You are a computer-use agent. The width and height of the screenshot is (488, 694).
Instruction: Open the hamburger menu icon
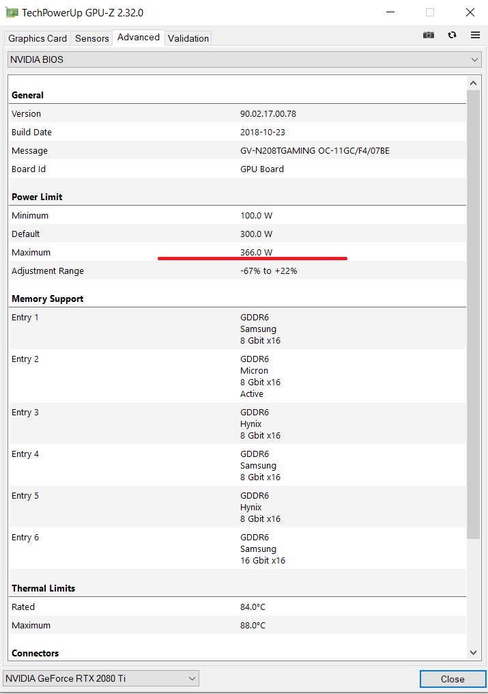click(x=475, y=35)
